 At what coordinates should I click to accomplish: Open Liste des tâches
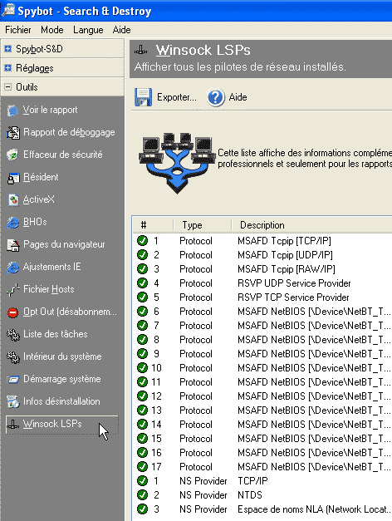pos(47,334)
